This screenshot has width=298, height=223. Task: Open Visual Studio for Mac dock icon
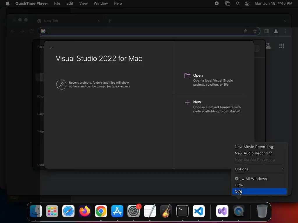click(x=222, y=211)
